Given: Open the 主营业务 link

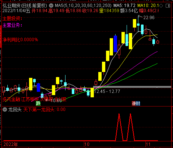Looking at the screenshot, I should [x=12, y=25].
